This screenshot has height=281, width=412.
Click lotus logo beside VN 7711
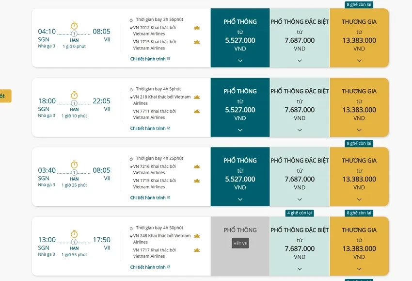[x=197, y=111]
